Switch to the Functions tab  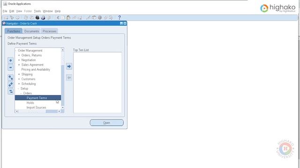[x=14, y=31]
